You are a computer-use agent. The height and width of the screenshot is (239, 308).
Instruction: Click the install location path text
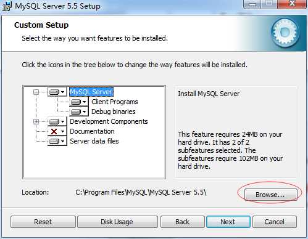point(141,192)
